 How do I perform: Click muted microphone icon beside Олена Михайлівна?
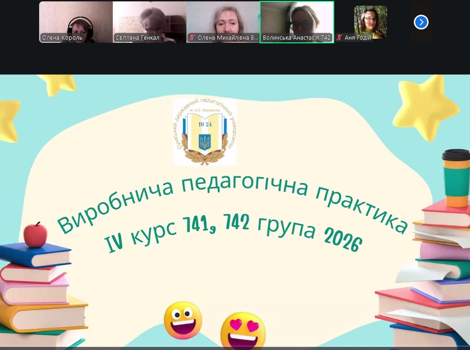click(x=191, y=38)
